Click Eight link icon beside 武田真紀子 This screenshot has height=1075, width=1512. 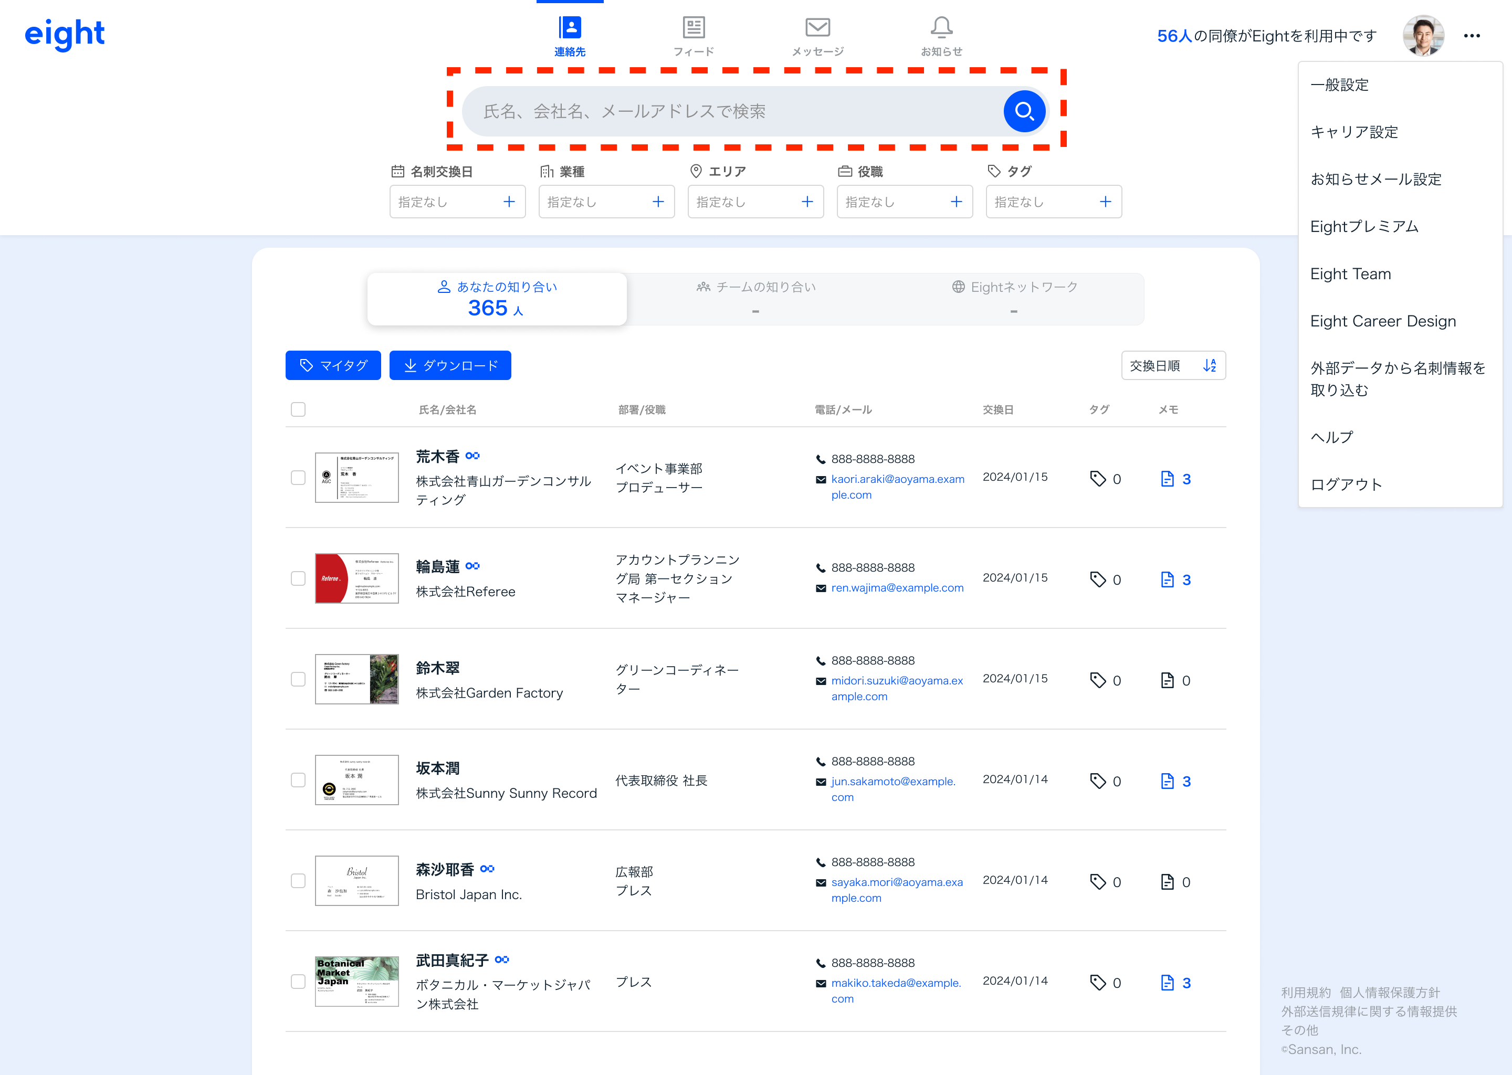pyautogui.click(x=502, y=959)
